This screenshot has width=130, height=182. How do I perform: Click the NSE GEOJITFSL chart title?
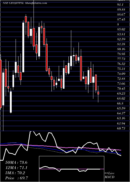pos(13,3)
